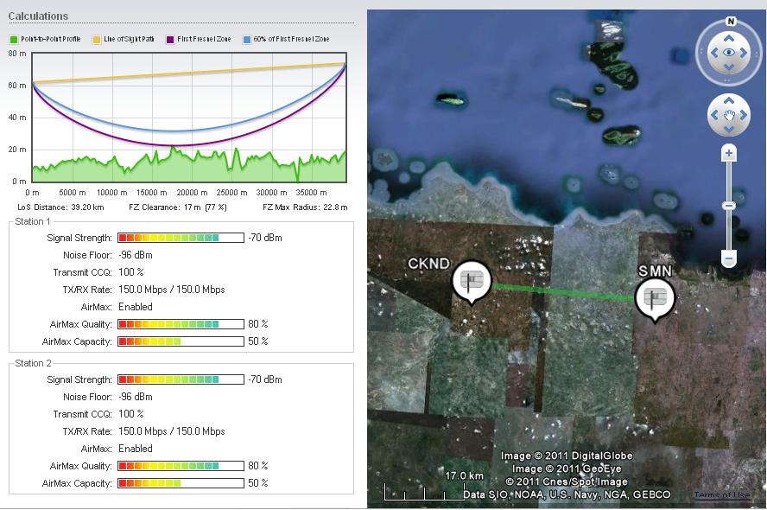Click the "SMN" map label
The width and height of the screenshot is (767, 510).
[x=655, y=271]
